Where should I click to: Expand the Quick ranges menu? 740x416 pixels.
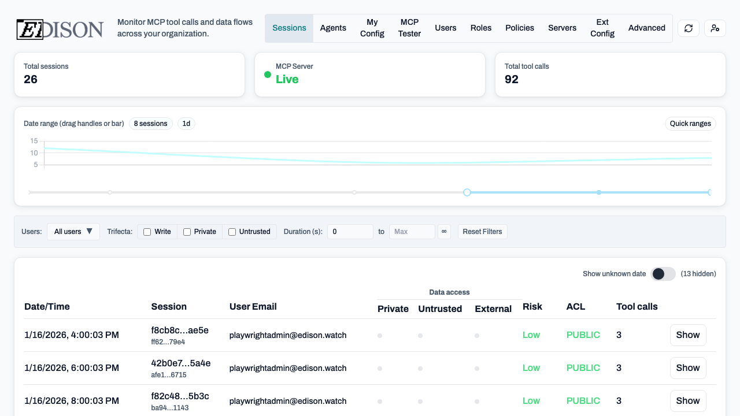(x=690, y=124)
